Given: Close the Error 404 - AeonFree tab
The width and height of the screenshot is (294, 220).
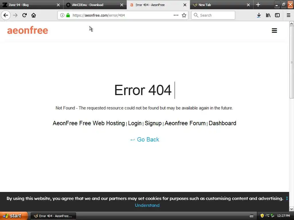Looking at the screenshot, I should 185,5.
